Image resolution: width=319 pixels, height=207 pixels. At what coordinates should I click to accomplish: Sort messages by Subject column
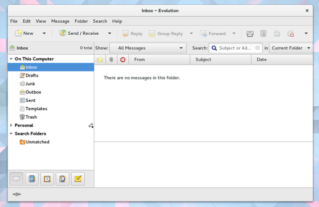220,60
